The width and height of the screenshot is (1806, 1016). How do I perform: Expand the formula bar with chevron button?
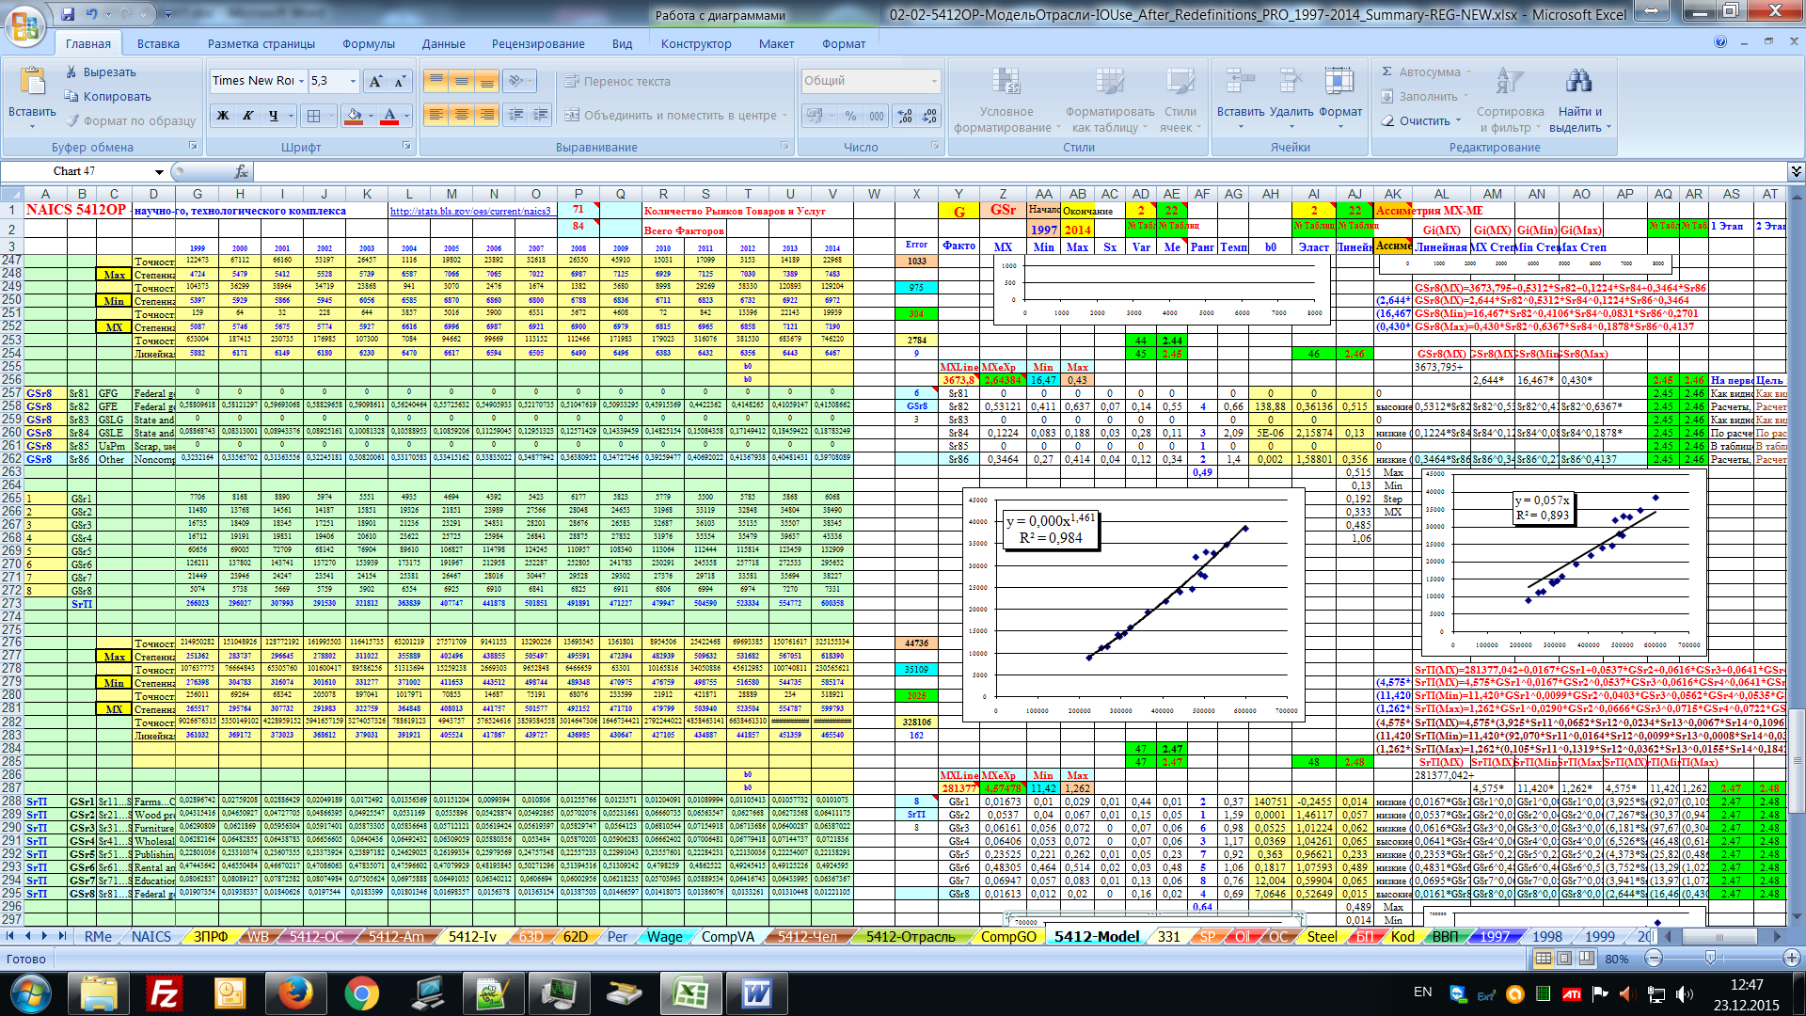(x=1796, y=171)
